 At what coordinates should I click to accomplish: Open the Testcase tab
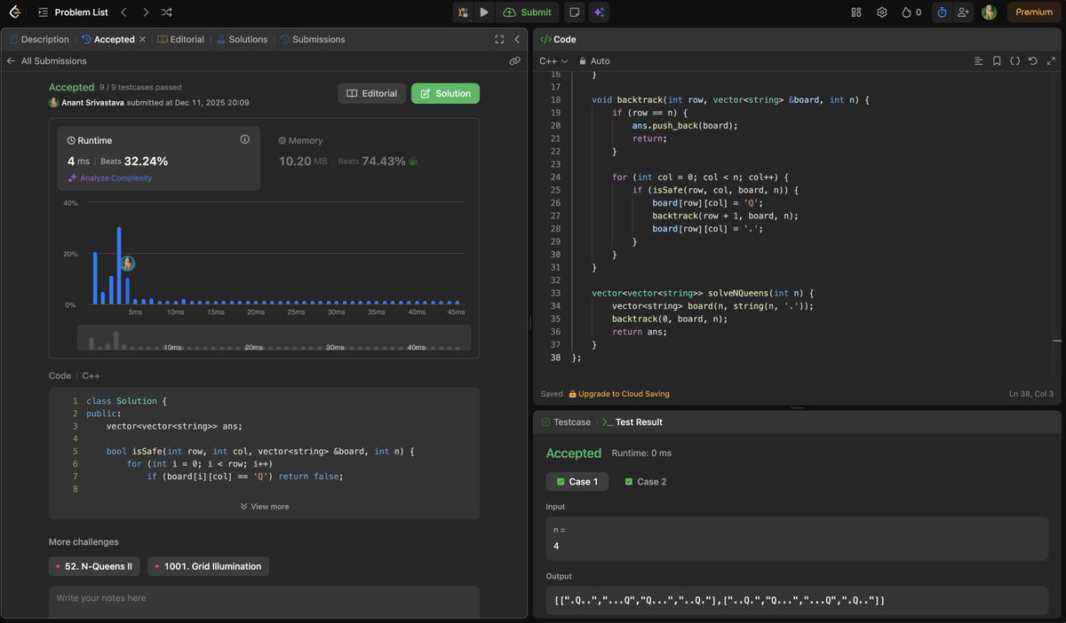(566, 422)
